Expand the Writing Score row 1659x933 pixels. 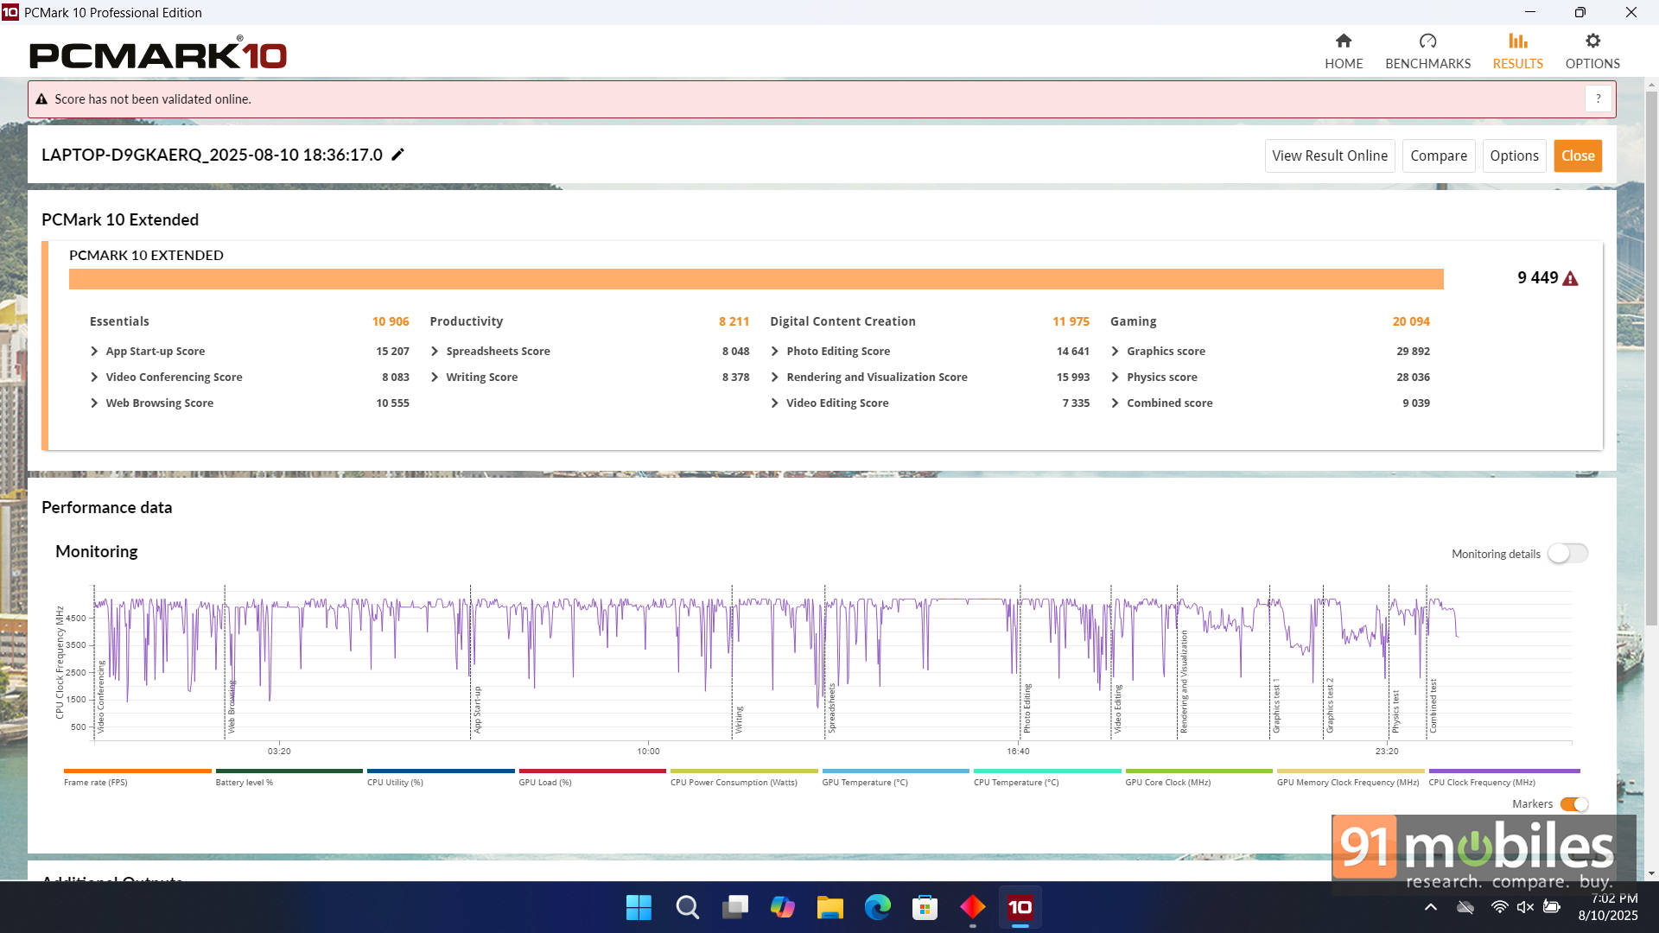pos(435,378)
